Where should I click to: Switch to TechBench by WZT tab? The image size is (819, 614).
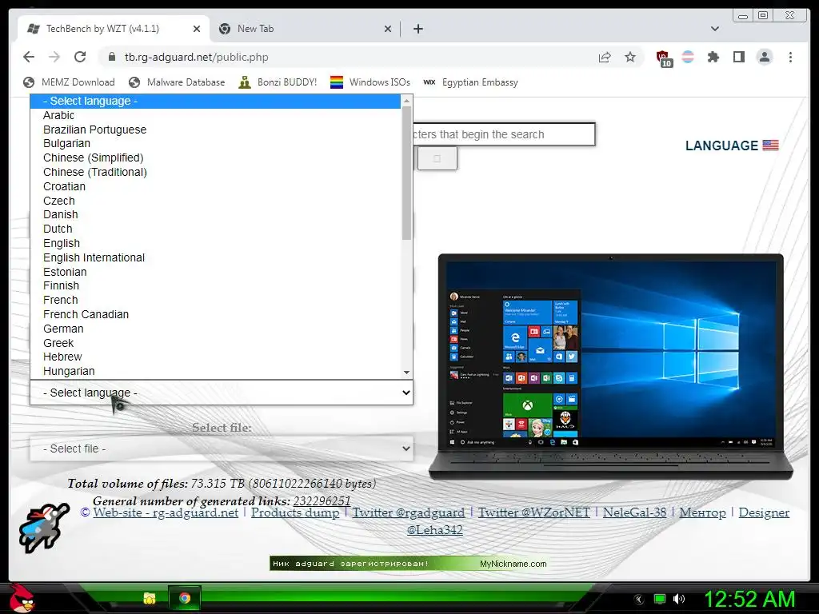coord(114,29)
